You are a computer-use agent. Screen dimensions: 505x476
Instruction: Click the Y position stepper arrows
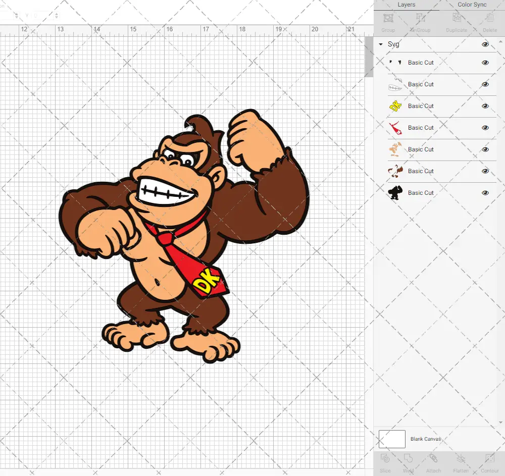point(57,15)
